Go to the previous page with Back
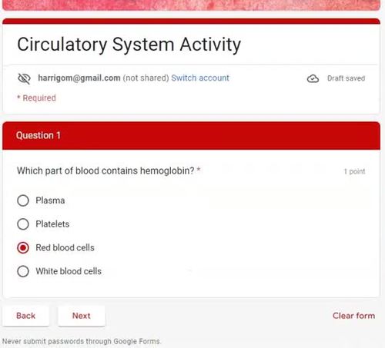The image size is (385, 348). click(x=25, y=316)
